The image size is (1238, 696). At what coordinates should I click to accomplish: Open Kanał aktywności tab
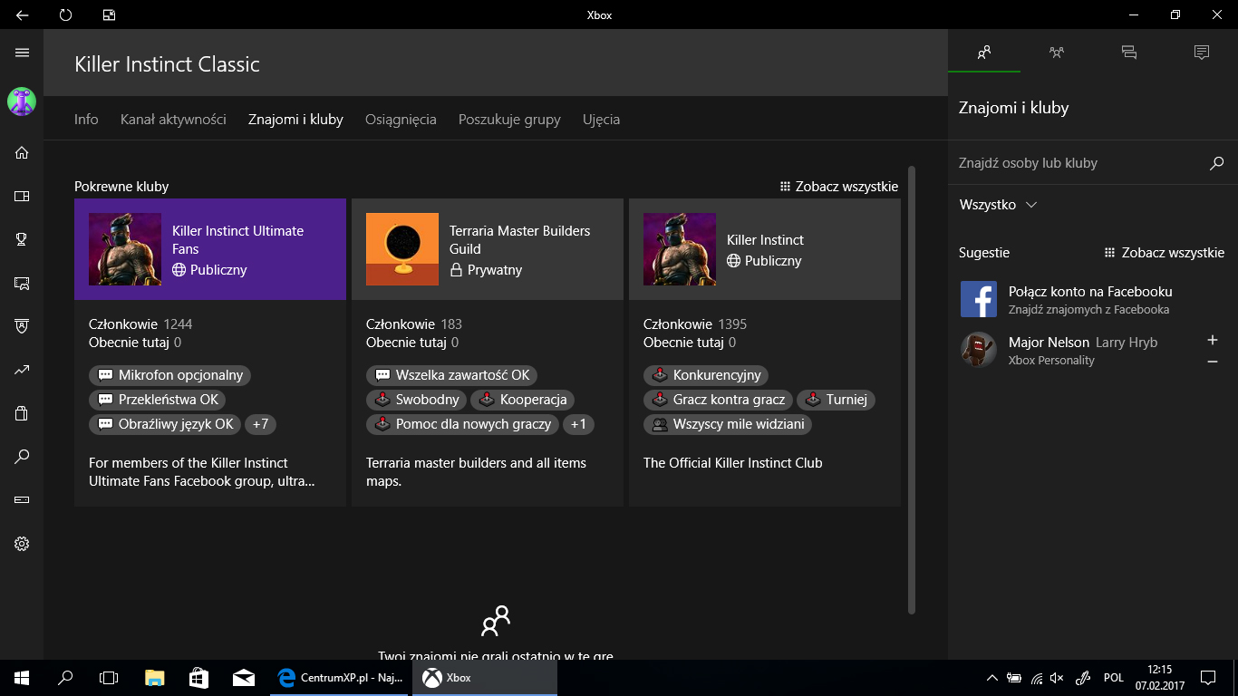173,119
